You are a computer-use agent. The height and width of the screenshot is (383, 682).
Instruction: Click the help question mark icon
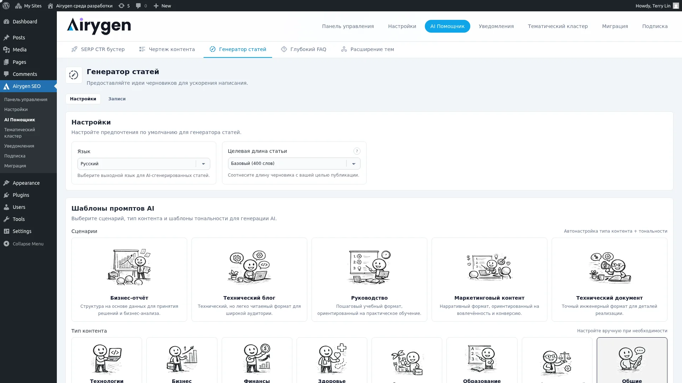(x=357, y=151)
